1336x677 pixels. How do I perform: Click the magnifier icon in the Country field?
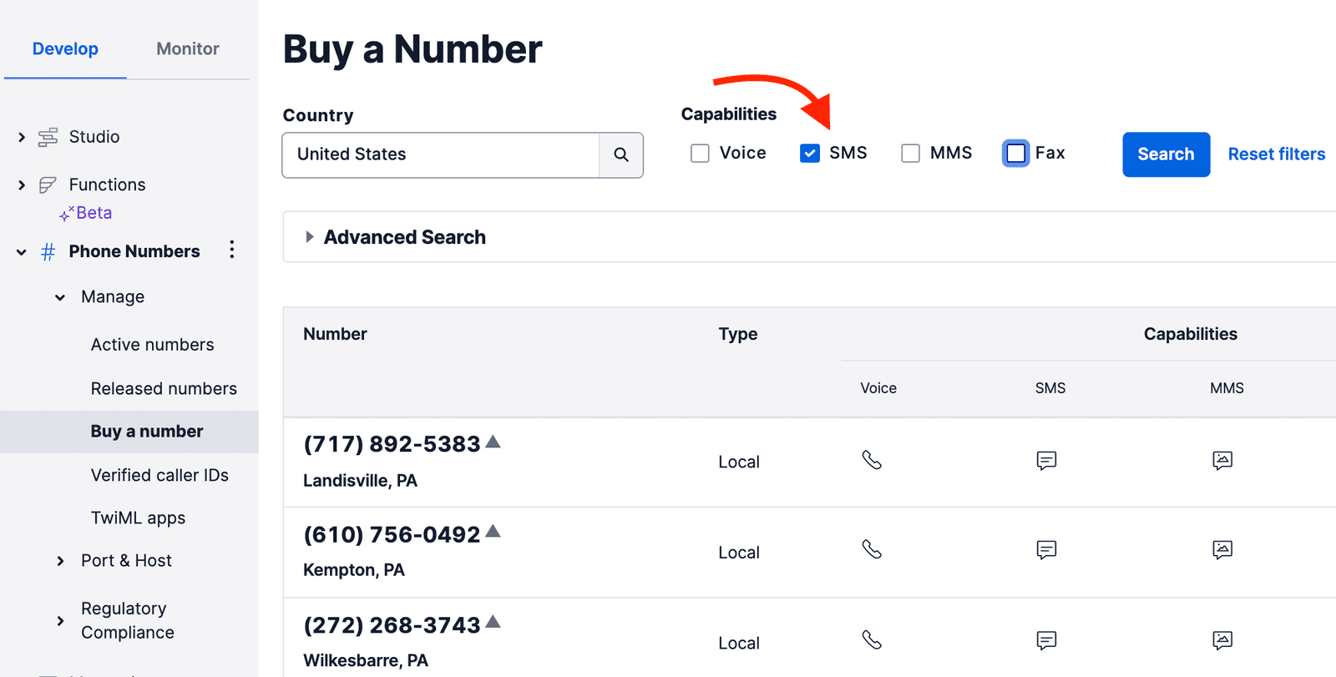click(x=621, y=154)
